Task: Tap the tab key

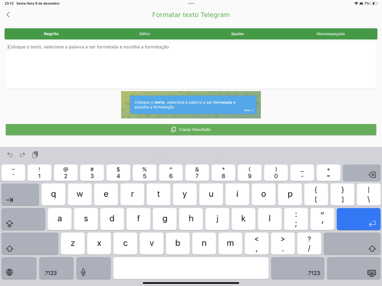Action: [20, 194]
